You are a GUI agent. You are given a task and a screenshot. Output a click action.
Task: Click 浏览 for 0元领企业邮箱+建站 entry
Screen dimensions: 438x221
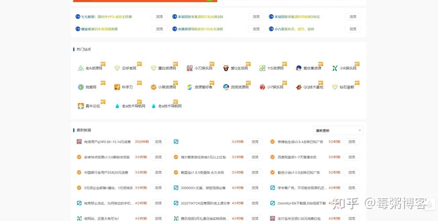click(159, 188)
